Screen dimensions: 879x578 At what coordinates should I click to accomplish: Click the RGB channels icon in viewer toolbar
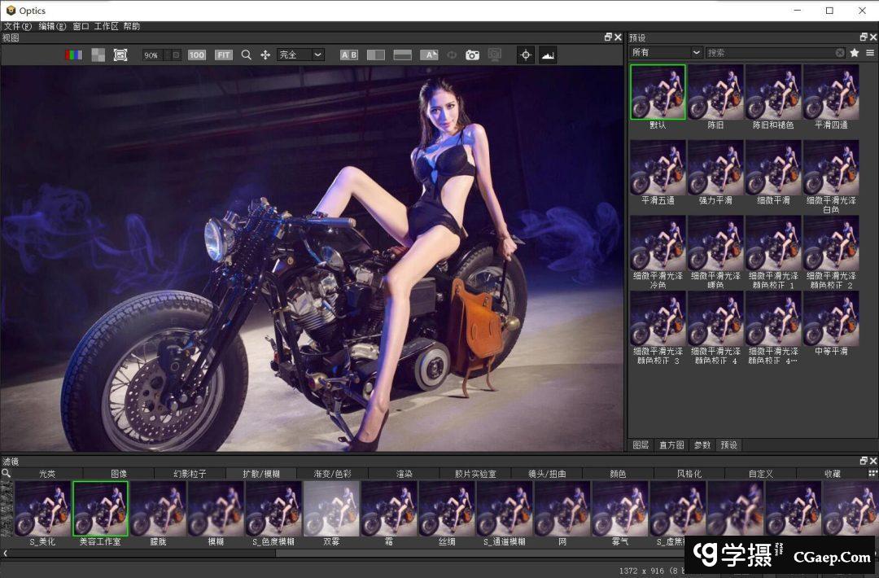pyautogui.click(x=74, y=55)
